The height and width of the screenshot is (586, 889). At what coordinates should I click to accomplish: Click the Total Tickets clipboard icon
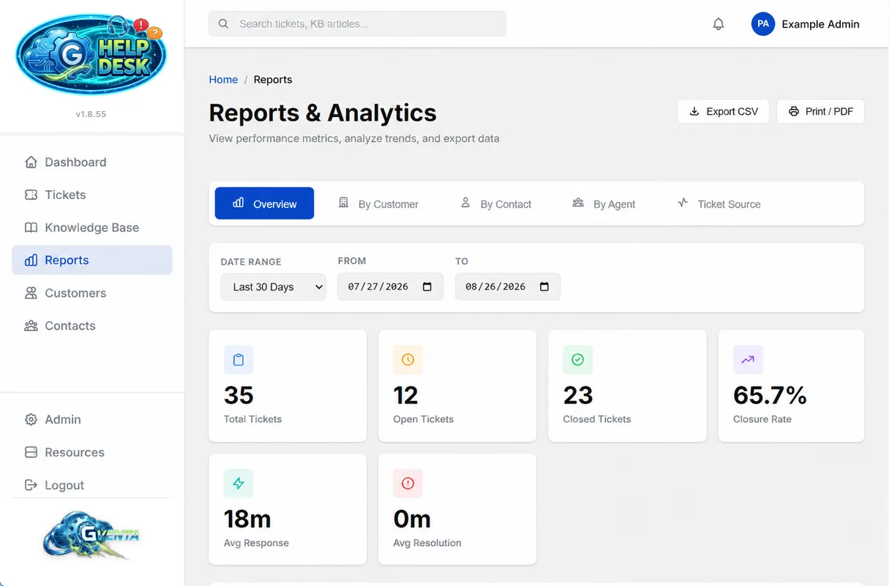(238, 360)
